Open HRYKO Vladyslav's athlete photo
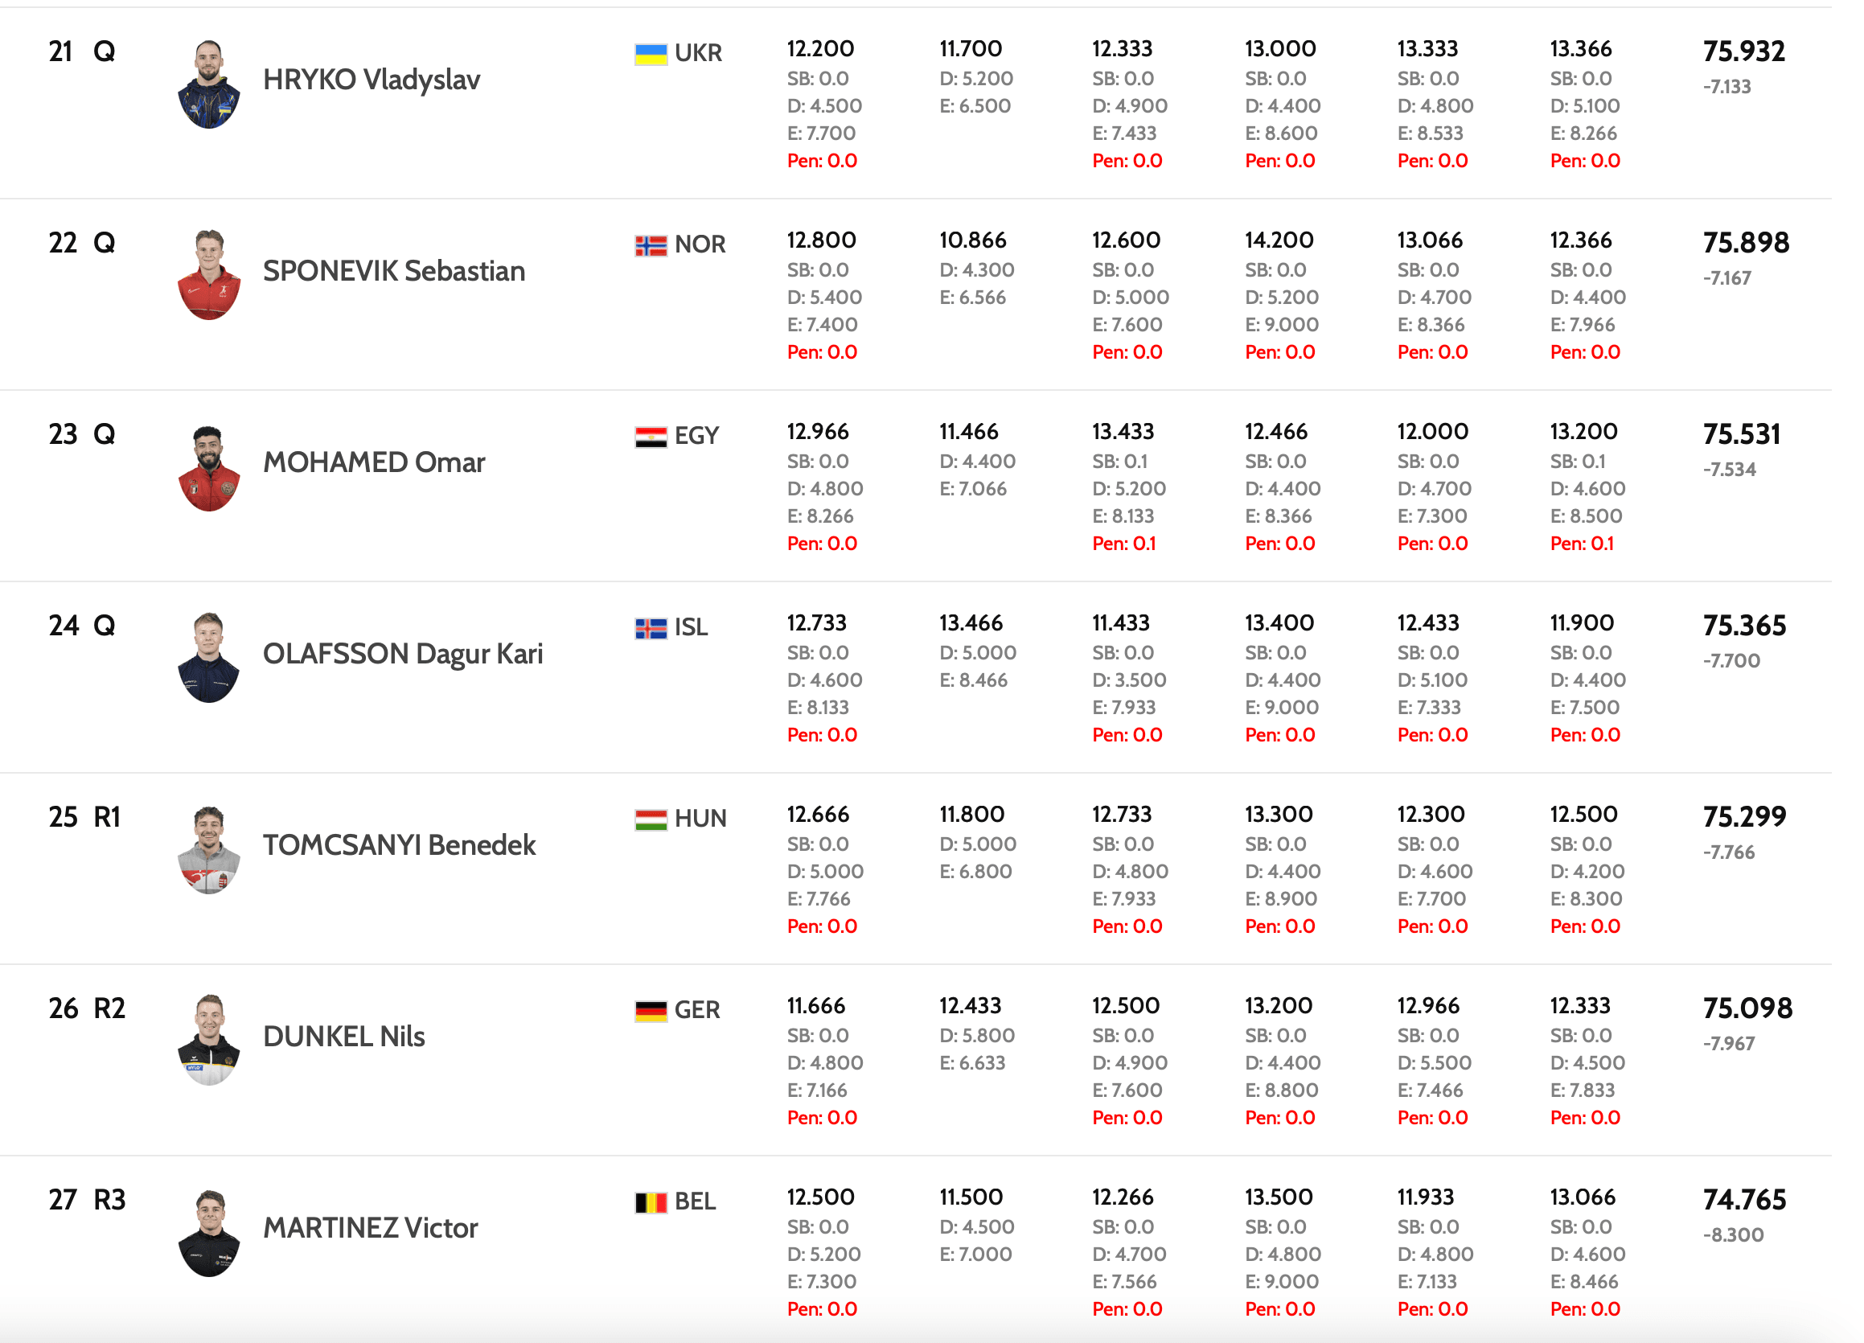Viewport: 1864px width, 1343px height. coord(209,84)
